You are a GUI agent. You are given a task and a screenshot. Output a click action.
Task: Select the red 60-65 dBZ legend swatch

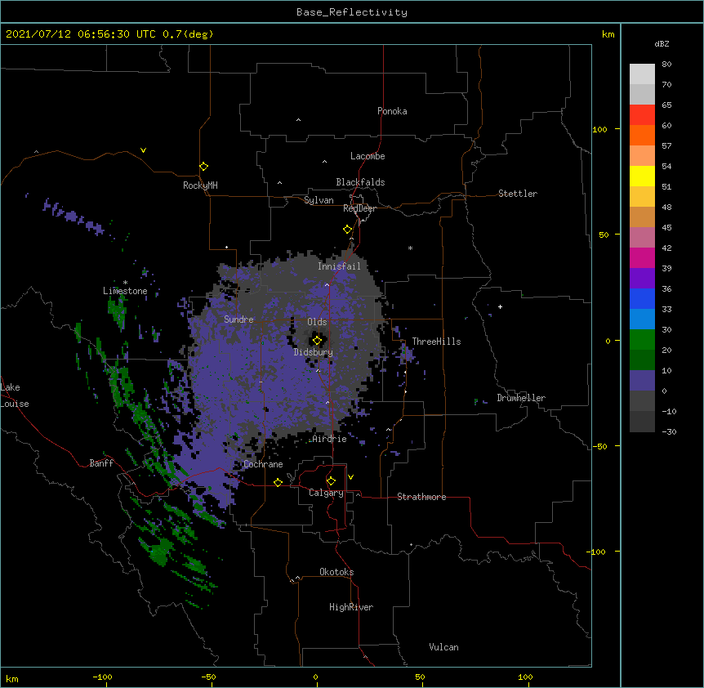tap(642, 115)
